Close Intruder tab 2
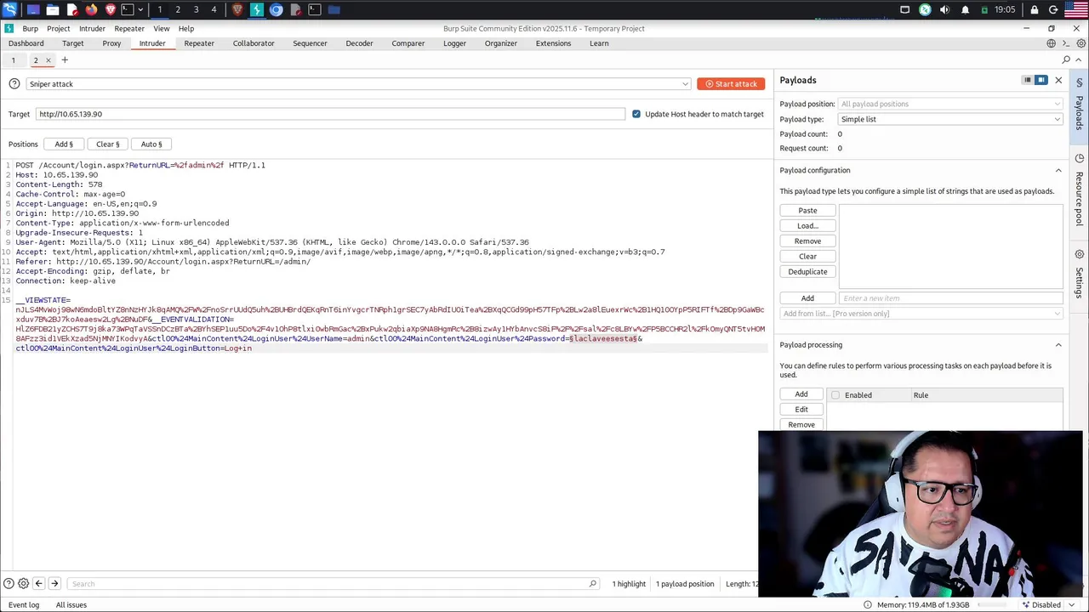 pos(48,59)
